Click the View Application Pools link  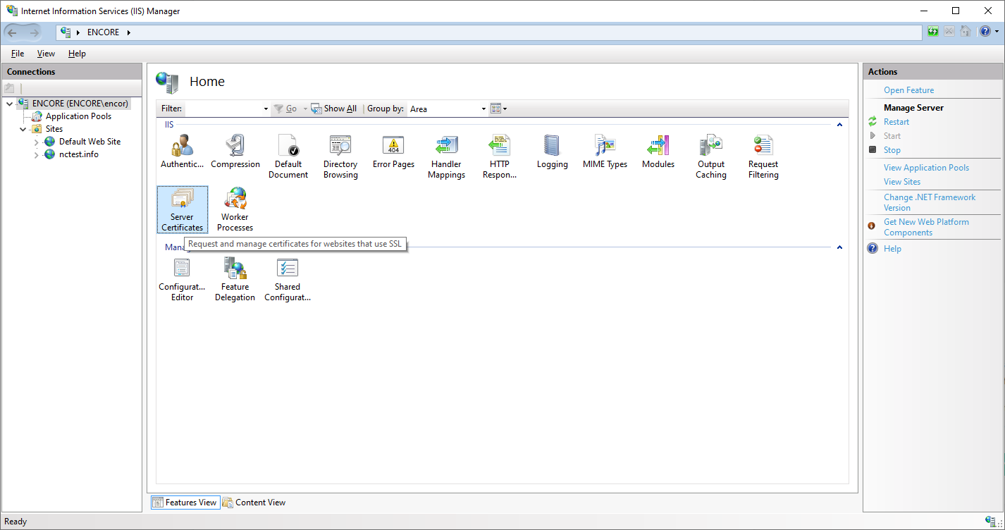926,167
